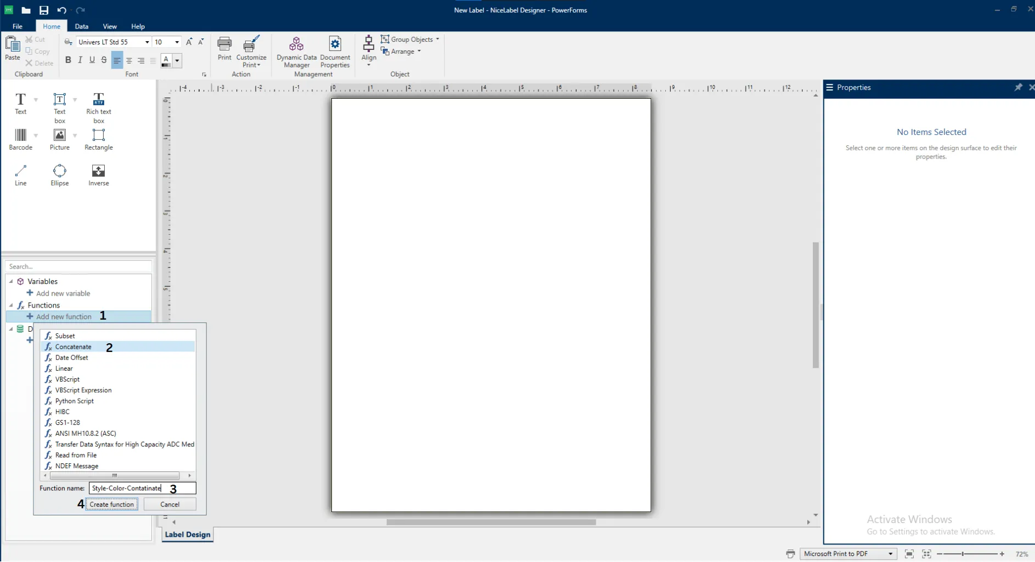Image resolution: width=1035 pixels, height=562 pixels.
Task: Collapse the Variables tree section
Action: pyautogui.click(x=11, y=281)
